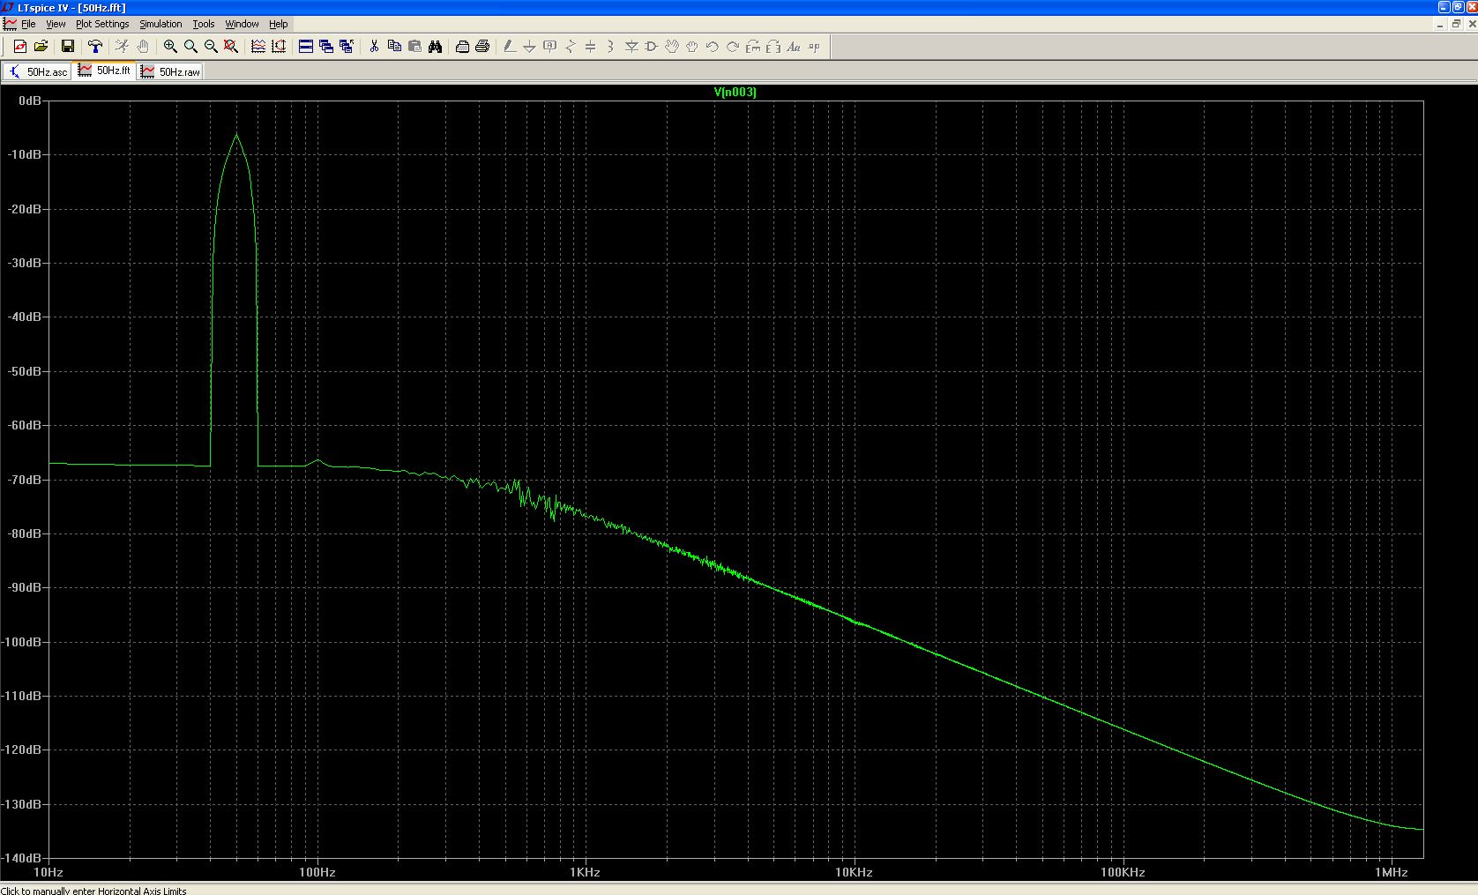Save using the floppy disk icon

coord(67,47)
